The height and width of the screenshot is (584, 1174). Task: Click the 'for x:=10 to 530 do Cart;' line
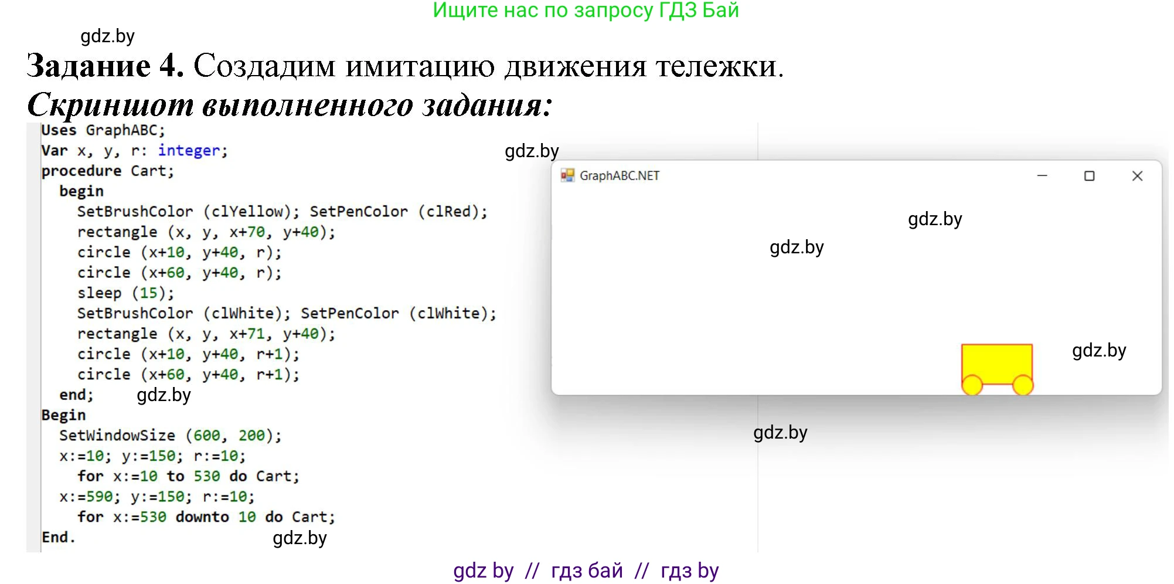pyautogui.click(x=188, y=476)
